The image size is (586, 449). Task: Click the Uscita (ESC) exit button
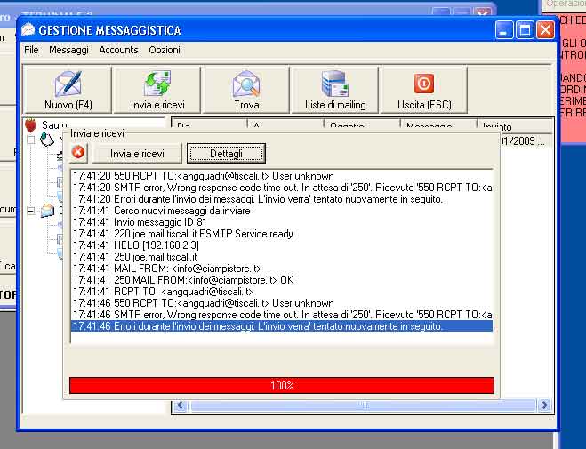click(424, 90)
